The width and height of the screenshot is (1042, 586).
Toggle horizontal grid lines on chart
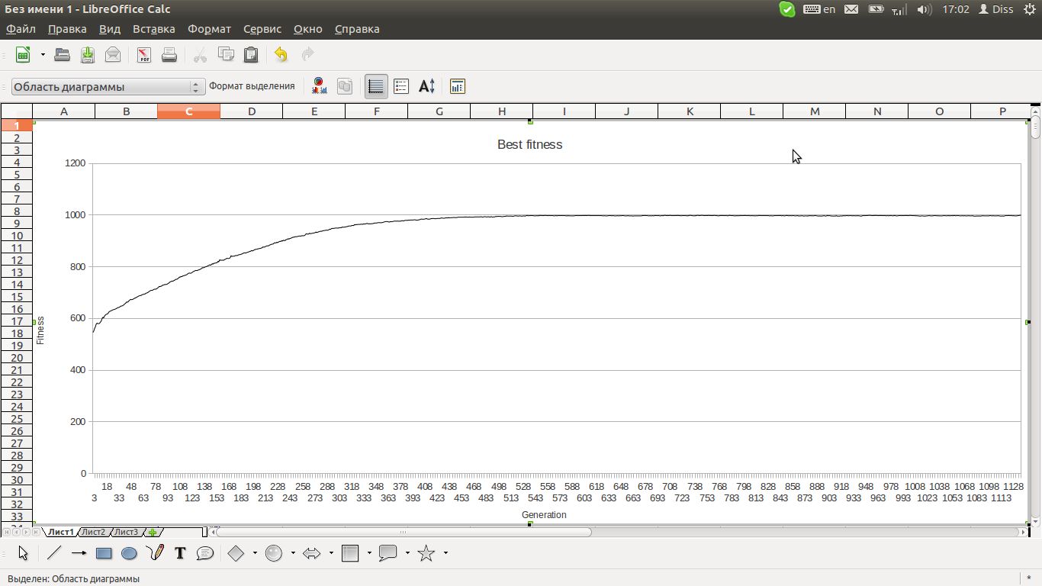pos(375,86)
